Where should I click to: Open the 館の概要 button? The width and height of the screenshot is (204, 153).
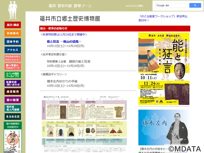13,100
